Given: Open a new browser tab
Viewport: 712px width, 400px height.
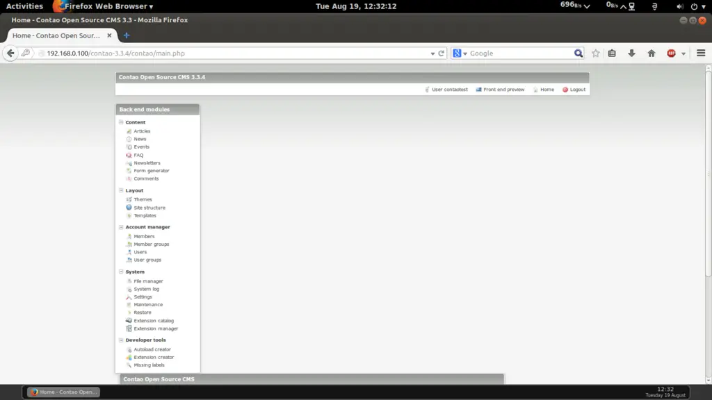Looking at the screenshot, I should pos(127,35).
